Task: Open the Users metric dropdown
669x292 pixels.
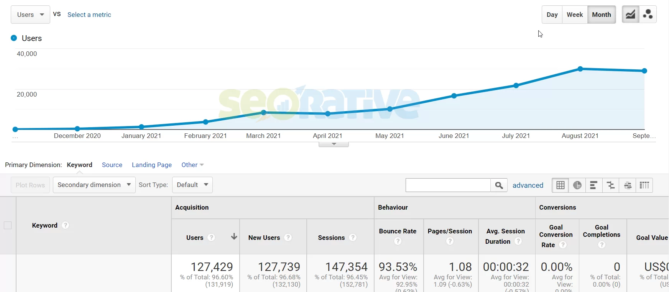Action: [31, 15]
